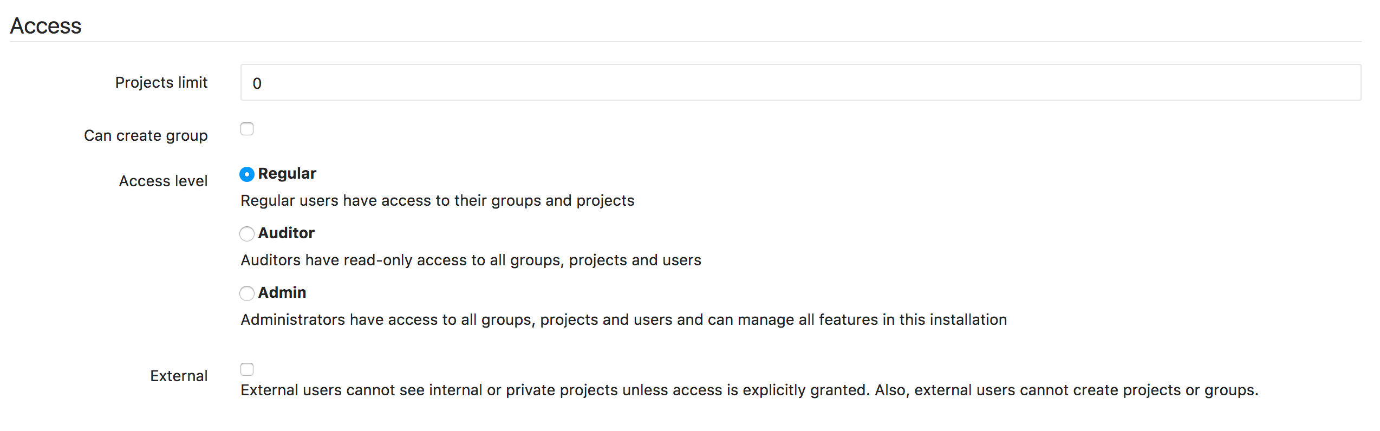Viewport: 1380px width, 431px height.
Task: Pick the Admin access level radio button
Action: point(247,293)
